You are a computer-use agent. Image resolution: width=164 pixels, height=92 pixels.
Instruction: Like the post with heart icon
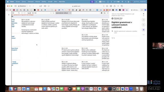tap(112, 38)
